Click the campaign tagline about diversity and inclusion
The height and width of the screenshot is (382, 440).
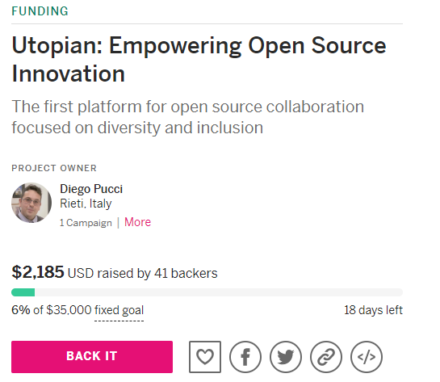point(188,117)
